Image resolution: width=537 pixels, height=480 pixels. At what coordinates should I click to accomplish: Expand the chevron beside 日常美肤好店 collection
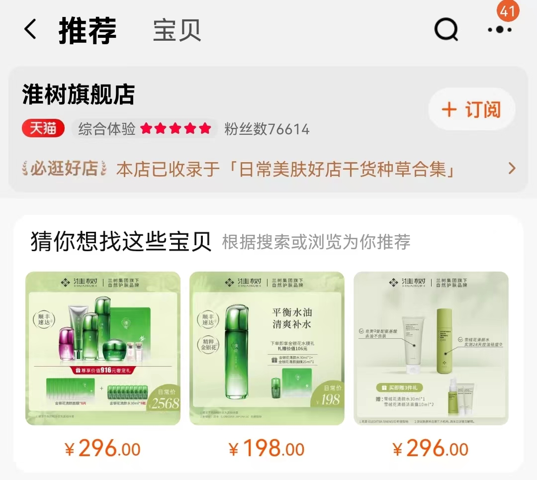coord(512,168)
